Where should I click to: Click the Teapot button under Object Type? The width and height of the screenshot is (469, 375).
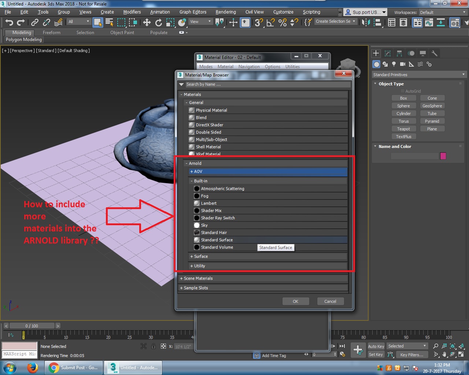tap(404, 129)
